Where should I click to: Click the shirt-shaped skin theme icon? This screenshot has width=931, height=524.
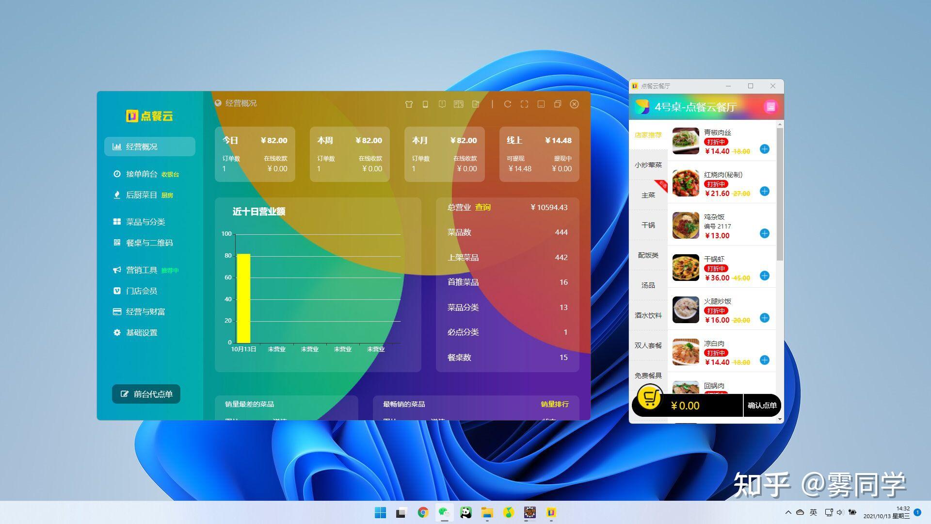[409, 104]
